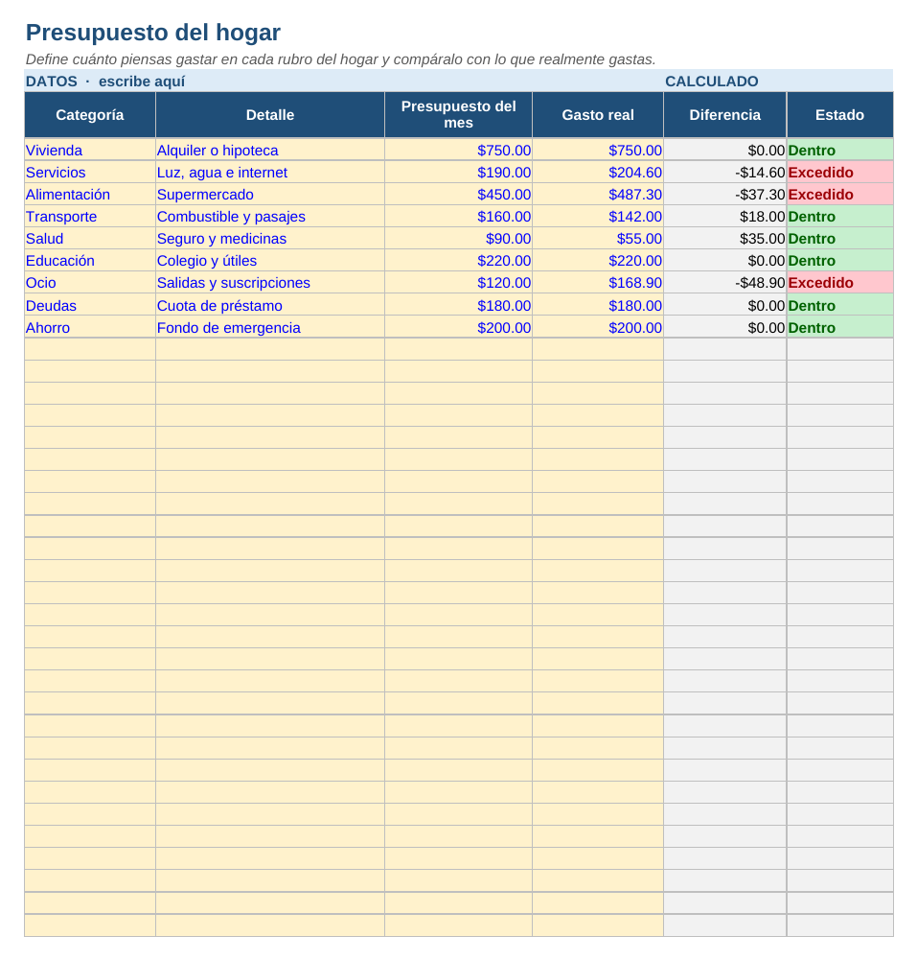Click the "Excedido" status in the Ocio row

pos(840,282)
